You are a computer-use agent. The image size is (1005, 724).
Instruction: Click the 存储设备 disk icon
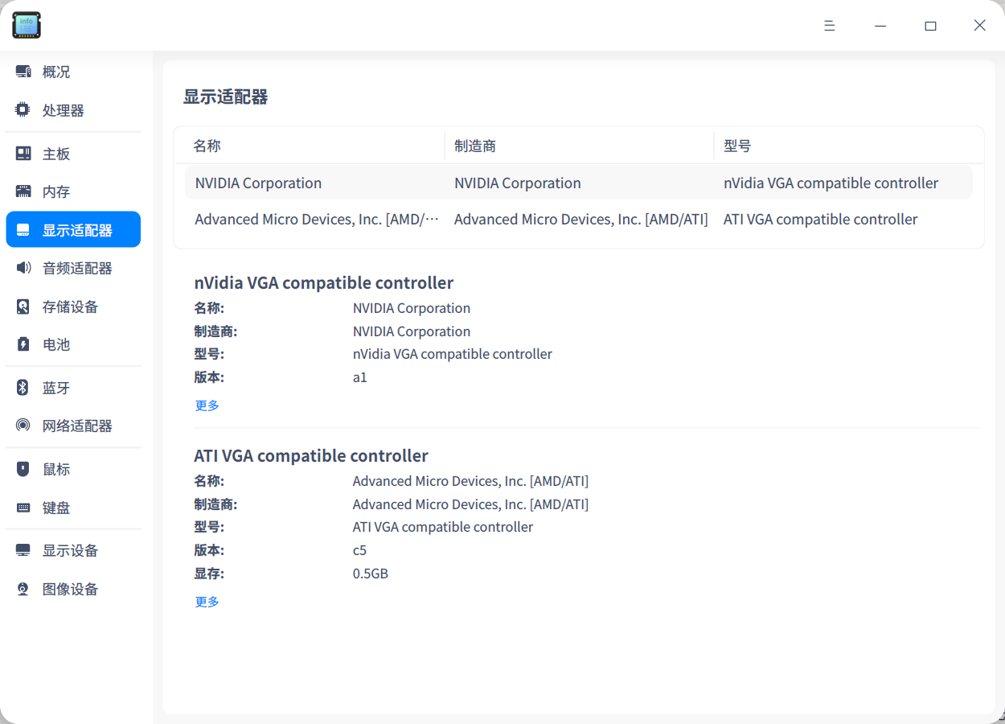pos(23,306)
